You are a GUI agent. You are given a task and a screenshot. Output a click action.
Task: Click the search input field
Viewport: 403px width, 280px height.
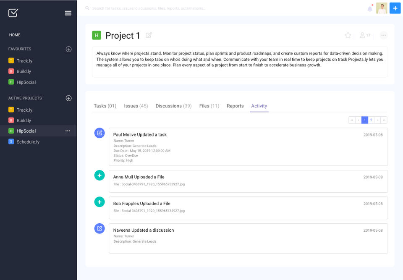tap(168, 8)
